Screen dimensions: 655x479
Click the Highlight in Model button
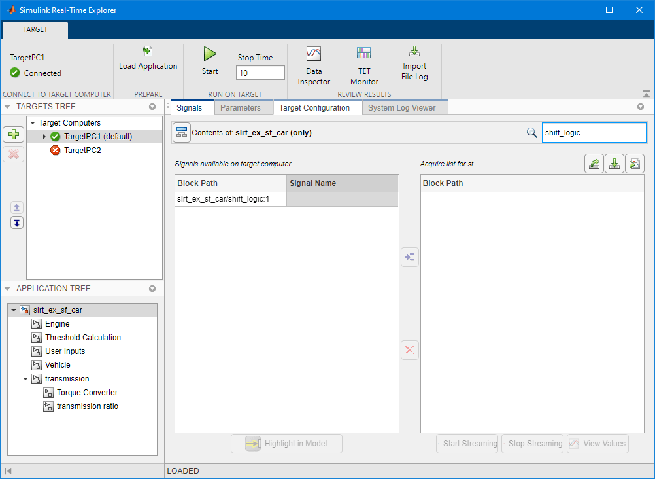tap(286, 444)
